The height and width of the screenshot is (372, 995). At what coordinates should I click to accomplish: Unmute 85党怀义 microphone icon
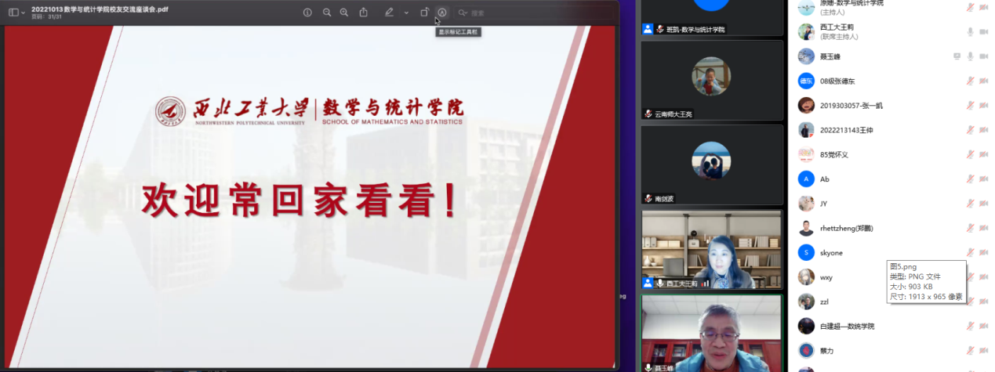[x=971, y=154]
